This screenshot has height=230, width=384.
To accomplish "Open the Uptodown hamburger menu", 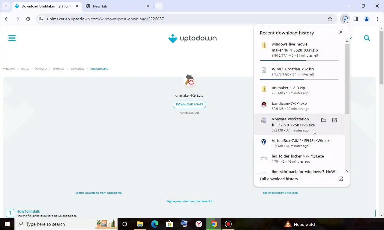I will (x=12, y=38).
